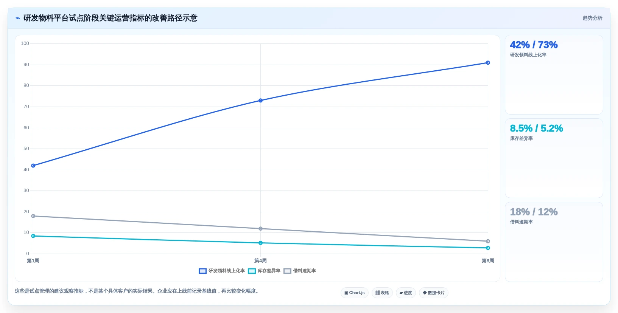Select the Chart.js tag chip
The image size is (618, 313).
[x=355, y=293]
